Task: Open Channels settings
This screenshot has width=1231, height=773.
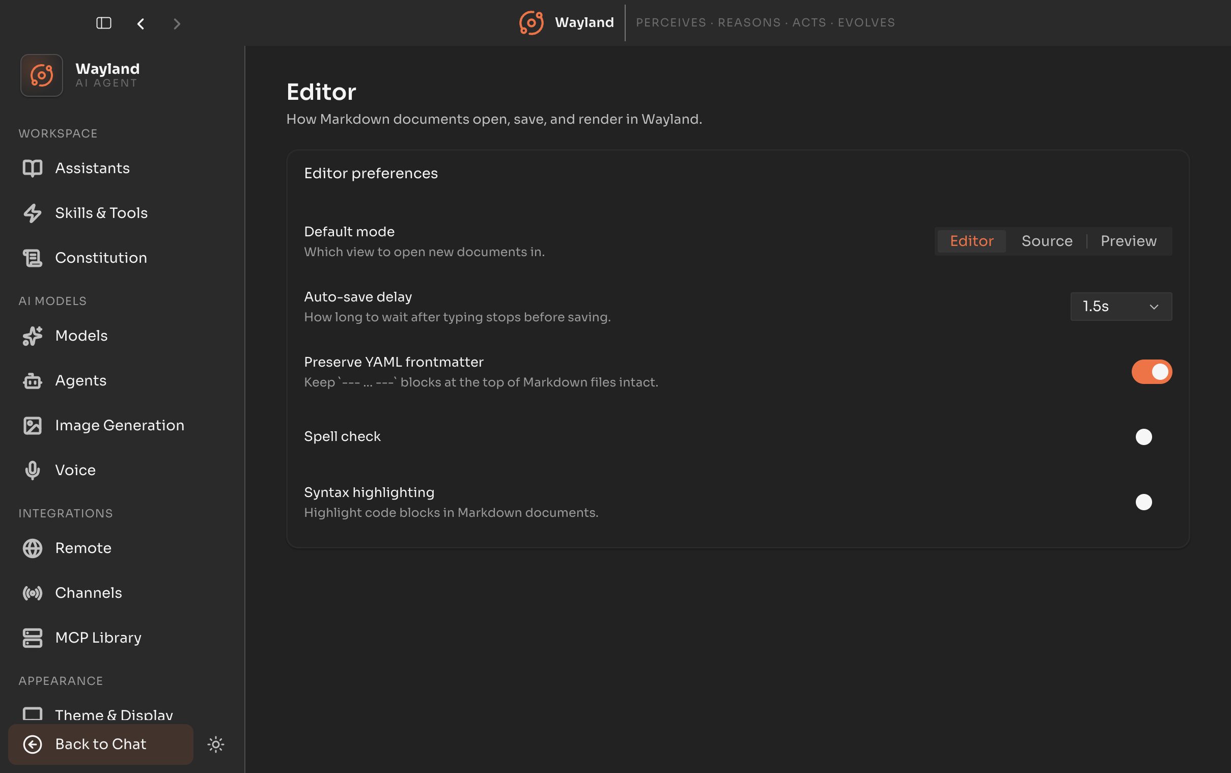Action: tap(122, 593)
